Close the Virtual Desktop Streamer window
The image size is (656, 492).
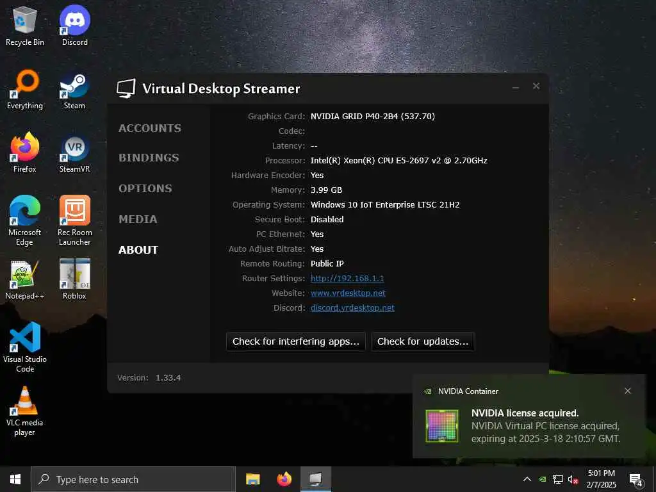tap(536, 86)
